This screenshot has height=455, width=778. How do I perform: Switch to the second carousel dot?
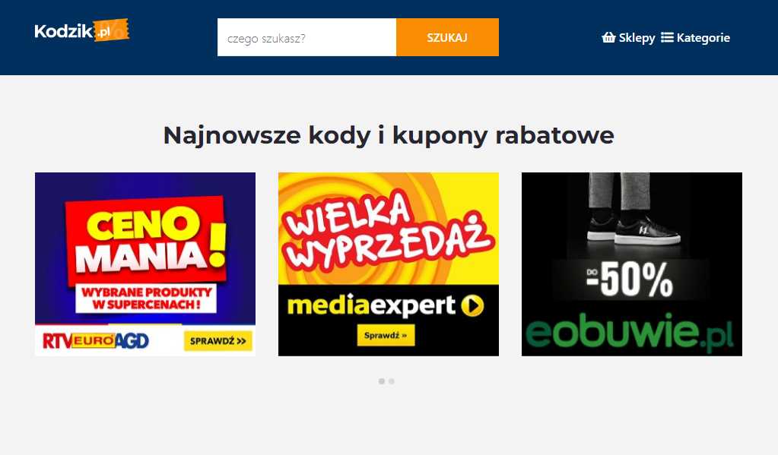point(392,381)
